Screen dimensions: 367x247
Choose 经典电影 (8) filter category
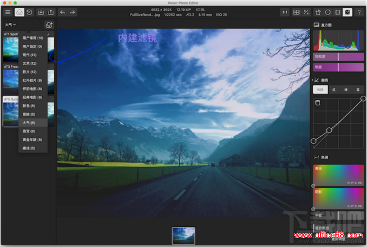(33, 97)
